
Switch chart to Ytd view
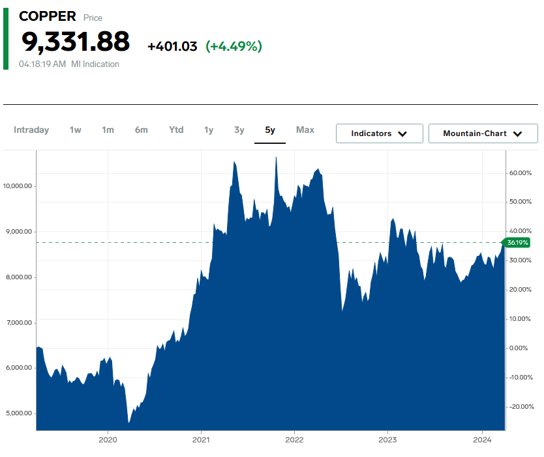(x=176, y=130)
